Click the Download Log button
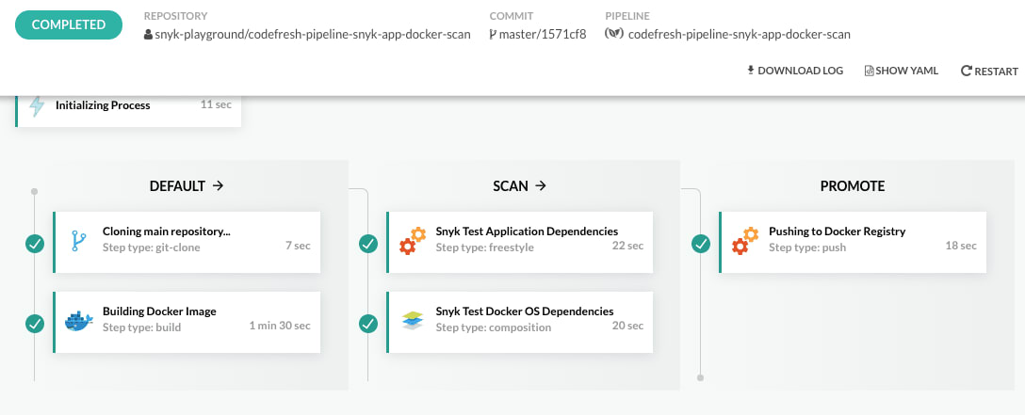Viewport: 1025px width, 415px height. point(795,71)
